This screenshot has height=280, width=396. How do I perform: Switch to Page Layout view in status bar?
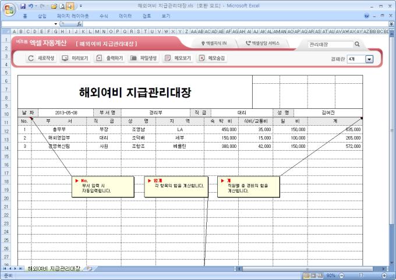[x=313, y=276]
